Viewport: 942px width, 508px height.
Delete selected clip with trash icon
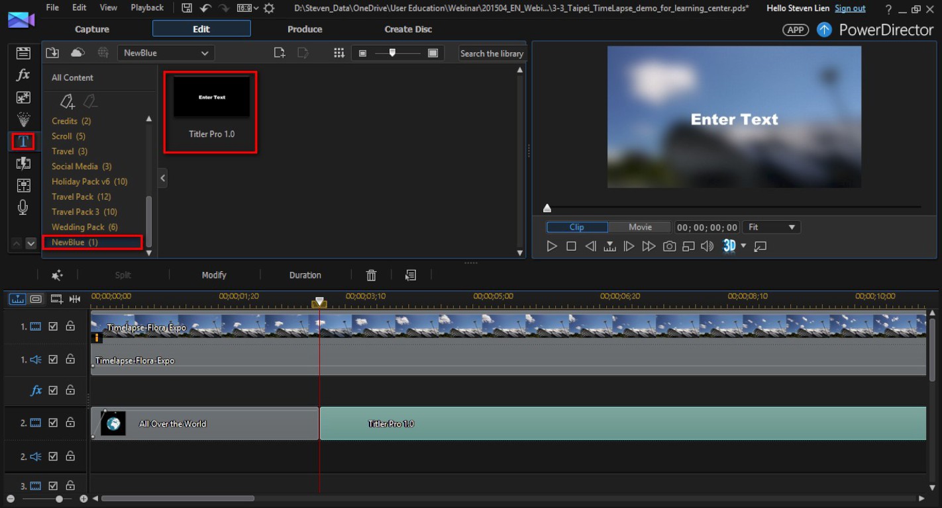point(372,275)
